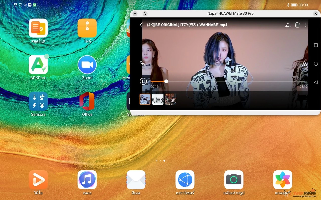Open the Sensors app

coord(38,101)
